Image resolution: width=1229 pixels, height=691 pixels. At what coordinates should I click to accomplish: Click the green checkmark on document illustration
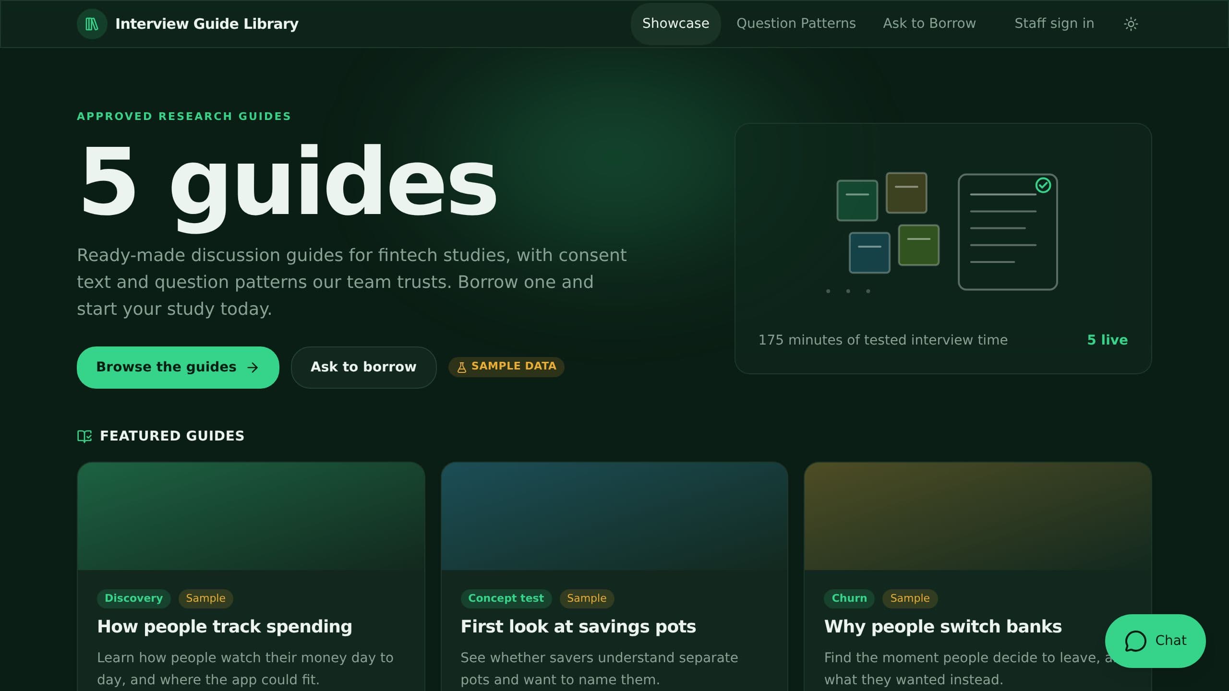(1043, 185)
